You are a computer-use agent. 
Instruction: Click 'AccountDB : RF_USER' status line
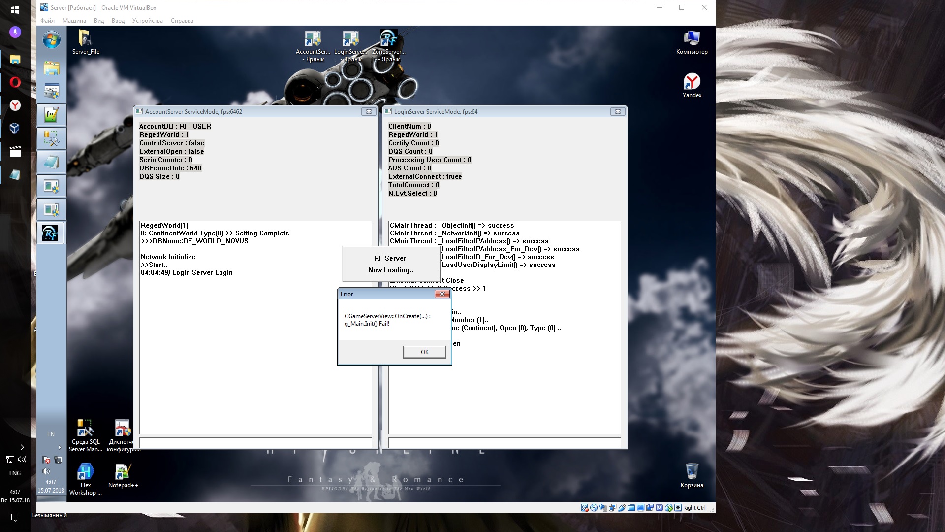(175, 126)
